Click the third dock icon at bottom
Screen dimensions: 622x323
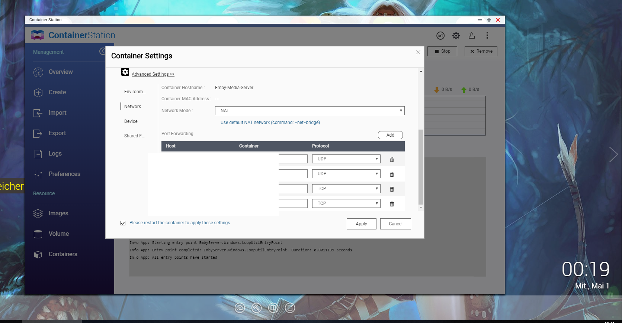click(x=273, y=308)
